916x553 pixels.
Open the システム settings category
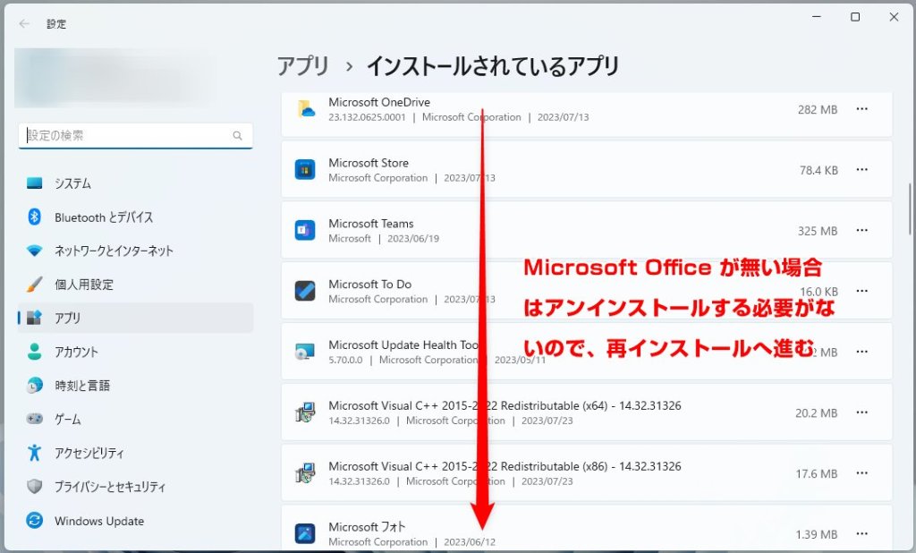[136, 183]
